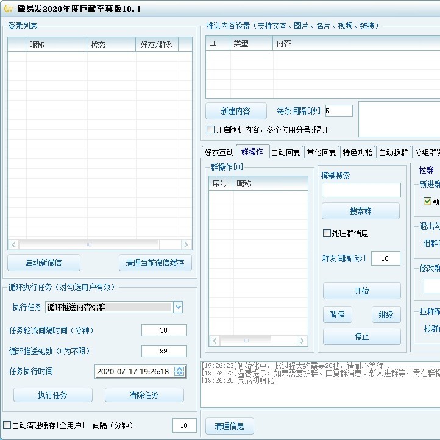Click the 执行任务 button

click(53, 395)
